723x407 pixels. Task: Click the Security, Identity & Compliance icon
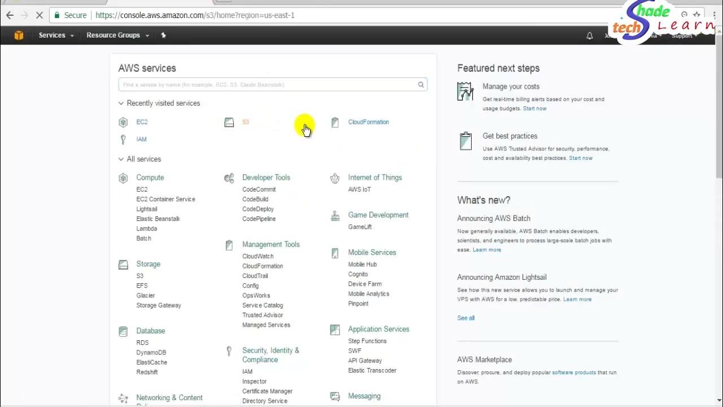pos(229,351)
